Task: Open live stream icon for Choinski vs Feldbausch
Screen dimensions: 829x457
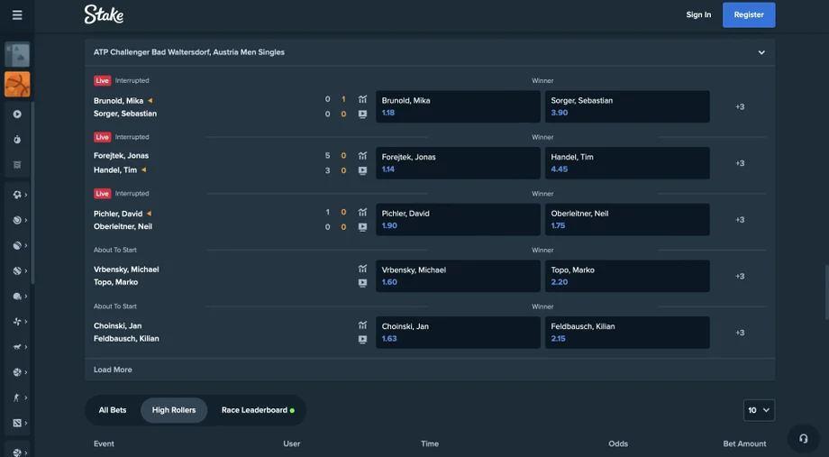Action: point(362,340)
